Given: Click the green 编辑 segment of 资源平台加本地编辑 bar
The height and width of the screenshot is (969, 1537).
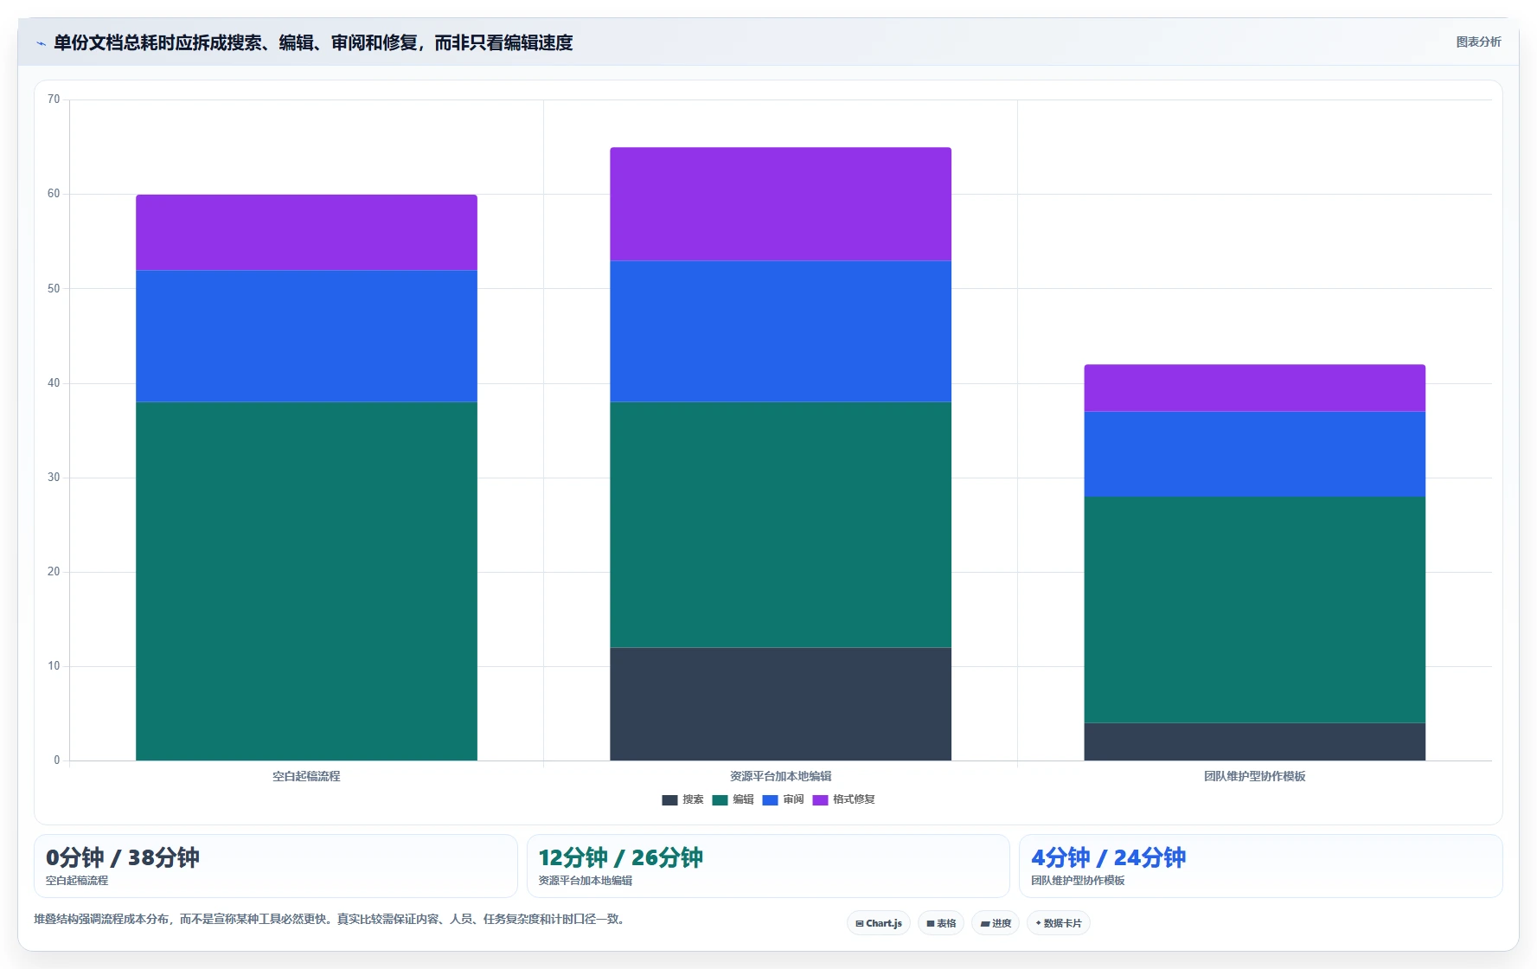Looking at the screenshot, I should pyautogui.click(x=780, y=525).
